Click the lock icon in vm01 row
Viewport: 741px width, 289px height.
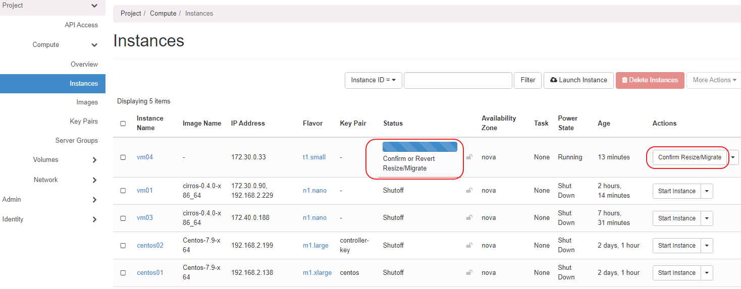(x=469, y=190)
